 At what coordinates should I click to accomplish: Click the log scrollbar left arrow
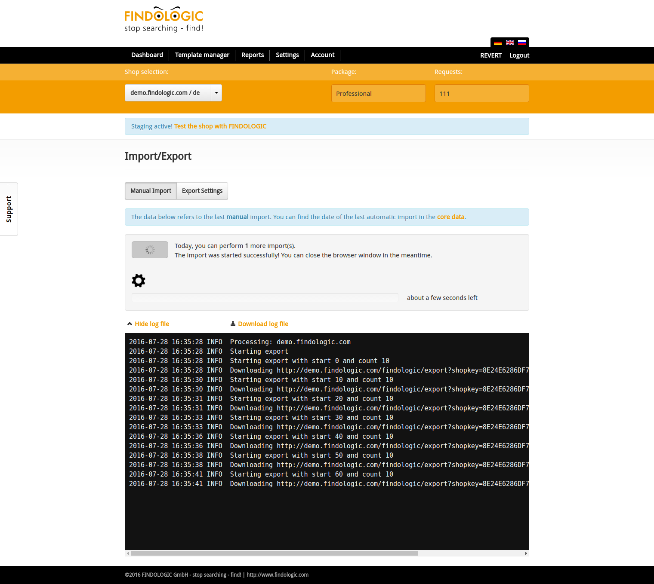coord(128,553)
